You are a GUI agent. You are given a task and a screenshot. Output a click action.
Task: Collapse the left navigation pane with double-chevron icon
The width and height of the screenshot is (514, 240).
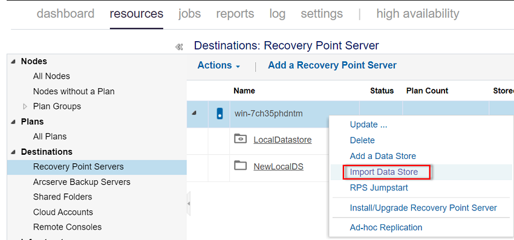pyautogui.click(x=179, y=47)
